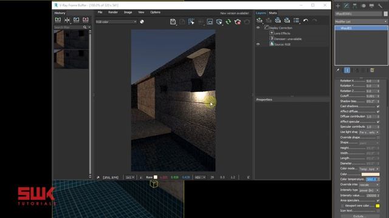389x218 pixels.
Task: Open the 3ds Max Utilities wrench icon
Action: click(x=380, y=5)
